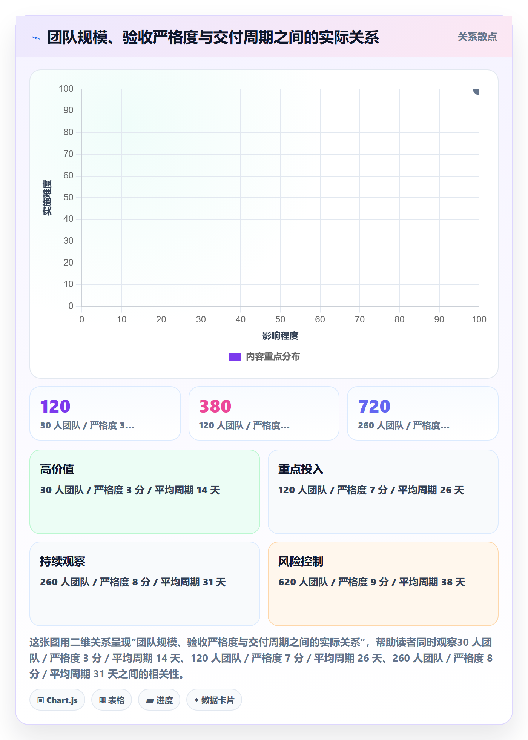Click the text 620 人团队 / 严格度 9 分 / 平均周期 38 天
This screenshot has height=740, width=528.
pyautogui.click(x=372, y=582)
